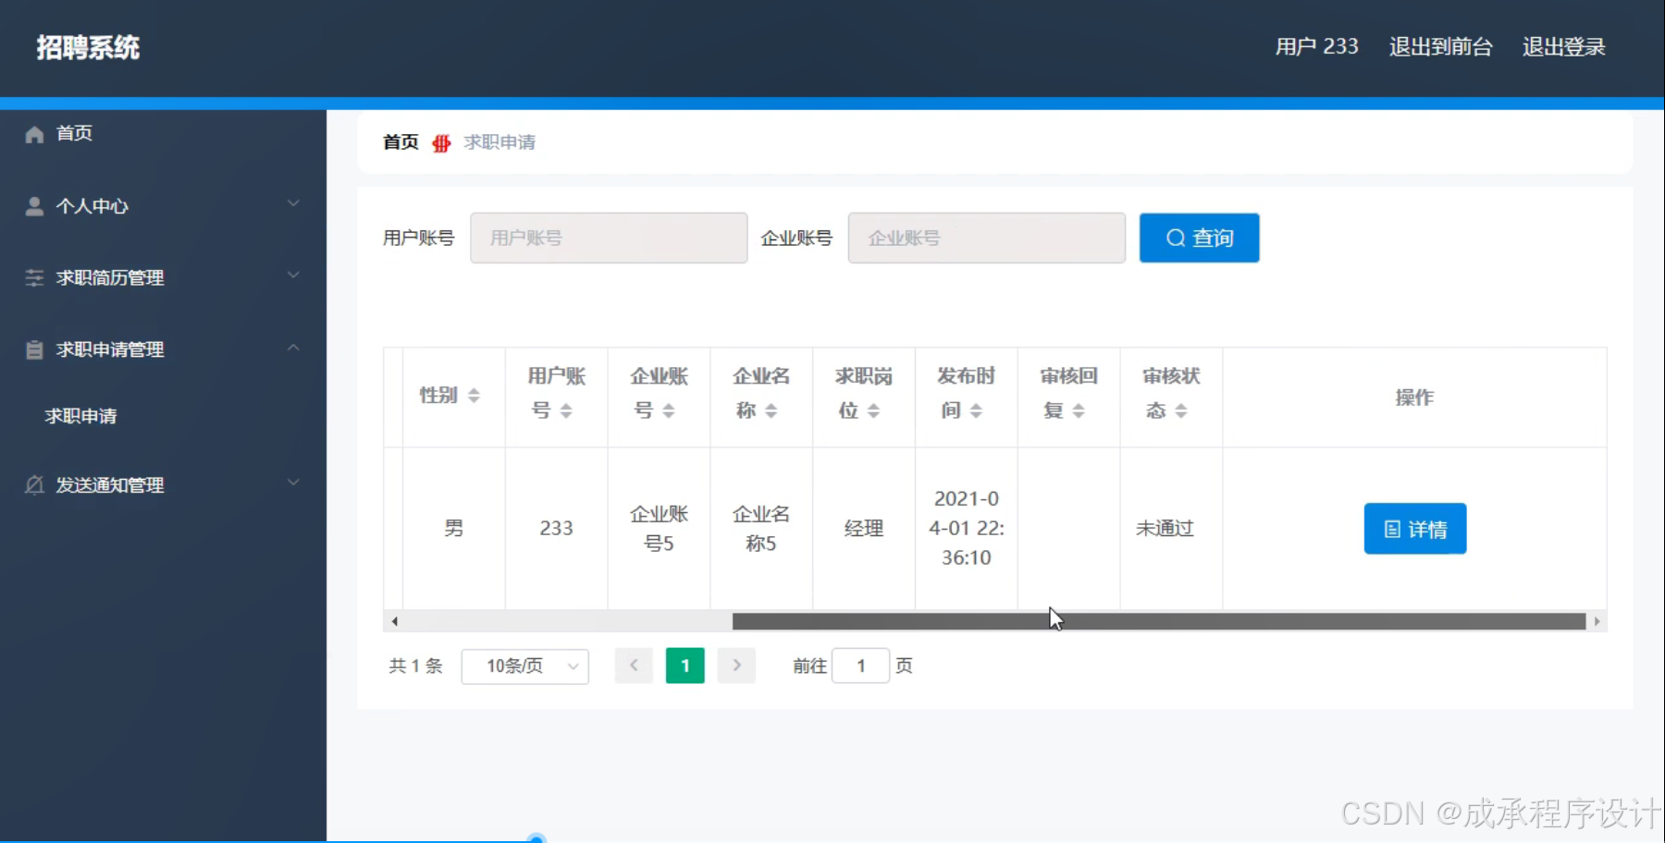Open 详情 for user 233 row
The image size is (1665, 843).
[1414, 529]
